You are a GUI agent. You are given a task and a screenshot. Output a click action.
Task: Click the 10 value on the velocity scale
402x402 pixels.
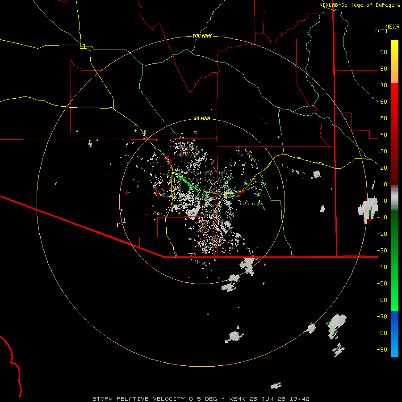point(384,184)
